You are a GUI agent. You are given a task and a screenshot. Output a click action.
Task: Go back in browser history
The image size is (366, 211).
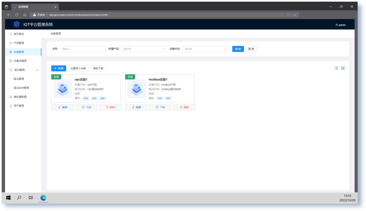point(9,15)
